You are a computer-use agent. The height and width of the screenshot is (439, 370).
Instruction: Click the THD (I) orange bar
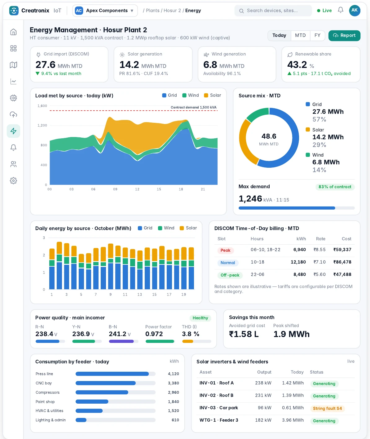[187, 341]
